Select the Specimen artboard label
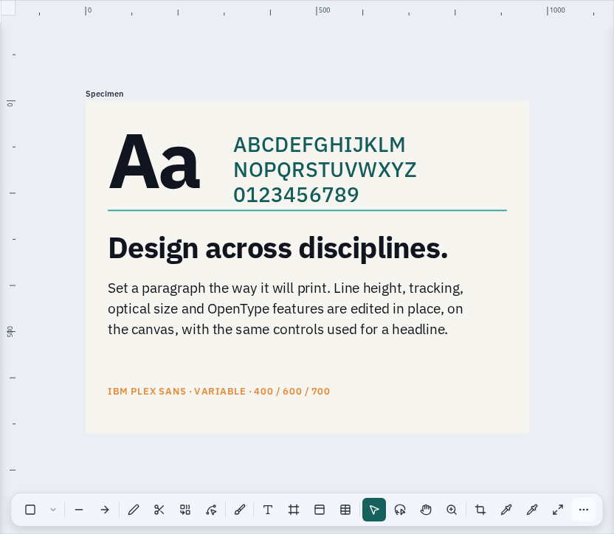This screenshot has height=534, width=614. pos(105,94)
